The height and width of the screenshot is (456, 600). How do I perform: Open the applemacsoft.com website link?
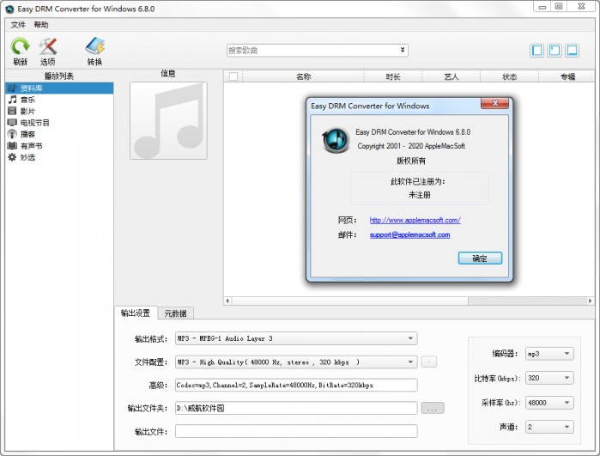[x=415, y=220]
